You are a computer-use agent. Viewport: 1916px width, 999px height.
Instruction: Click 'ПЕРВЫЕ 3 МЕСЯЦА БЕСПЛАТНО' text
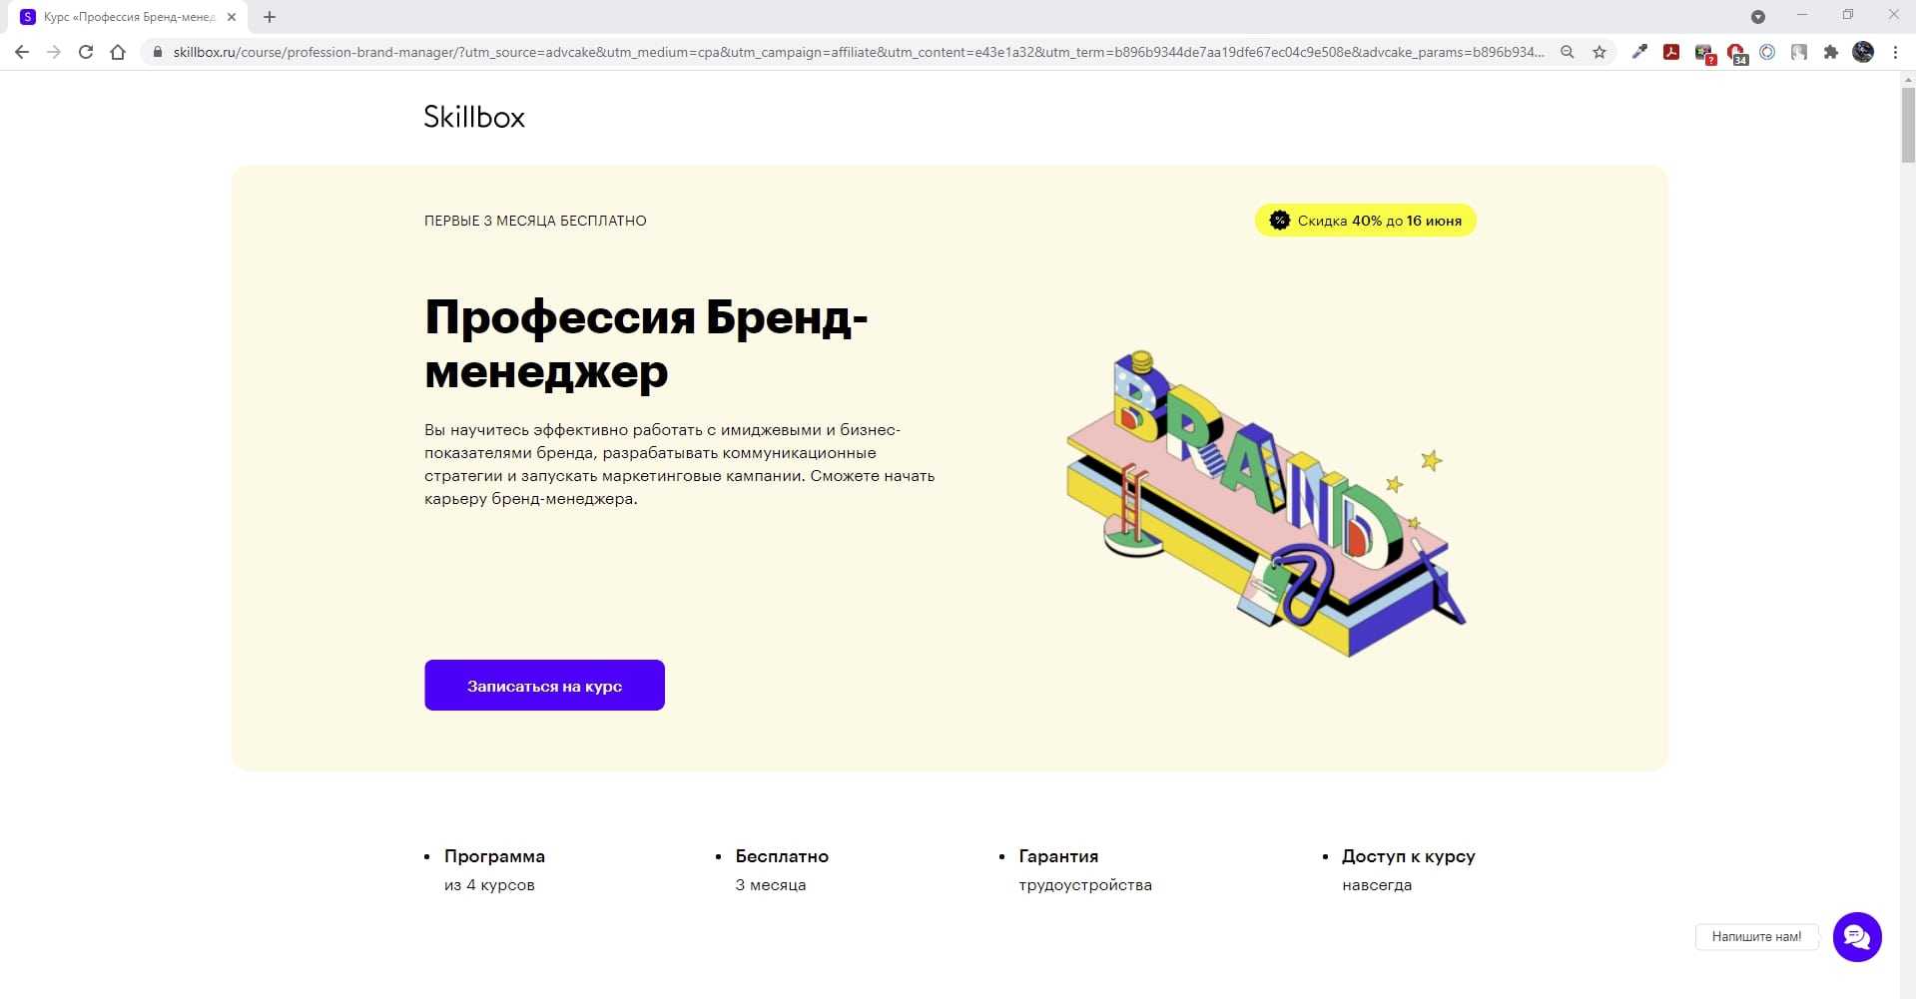coord(535,221)
